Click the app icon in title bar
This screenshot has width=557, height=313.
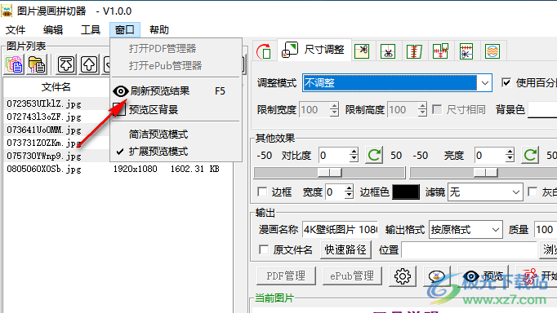coord(7,11)
